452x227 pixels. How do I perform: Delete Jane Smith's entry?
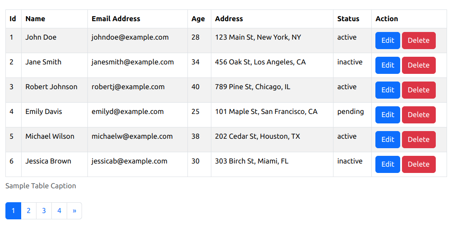point(419,65)
